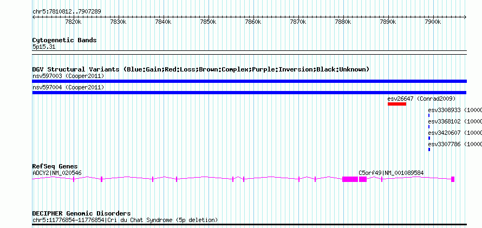Click the 5p15.31 cytogenetic band label
Image resolution: width=482 pixels, height=228 pixels.
pyautogui.click(x=44, y=47)
